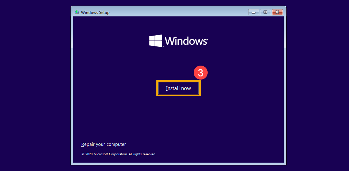This screenshot has height=171, width=349.
Task: Click the Windows Setup title bar icon
Action: tap(76, 12)
